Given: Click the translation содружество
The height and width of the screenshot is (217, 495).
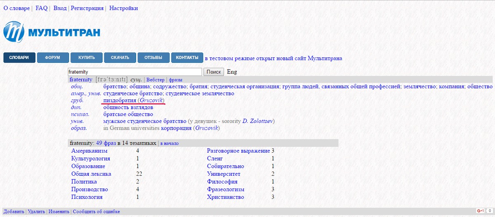Looking at the screenshot, I should pos(170,87).
